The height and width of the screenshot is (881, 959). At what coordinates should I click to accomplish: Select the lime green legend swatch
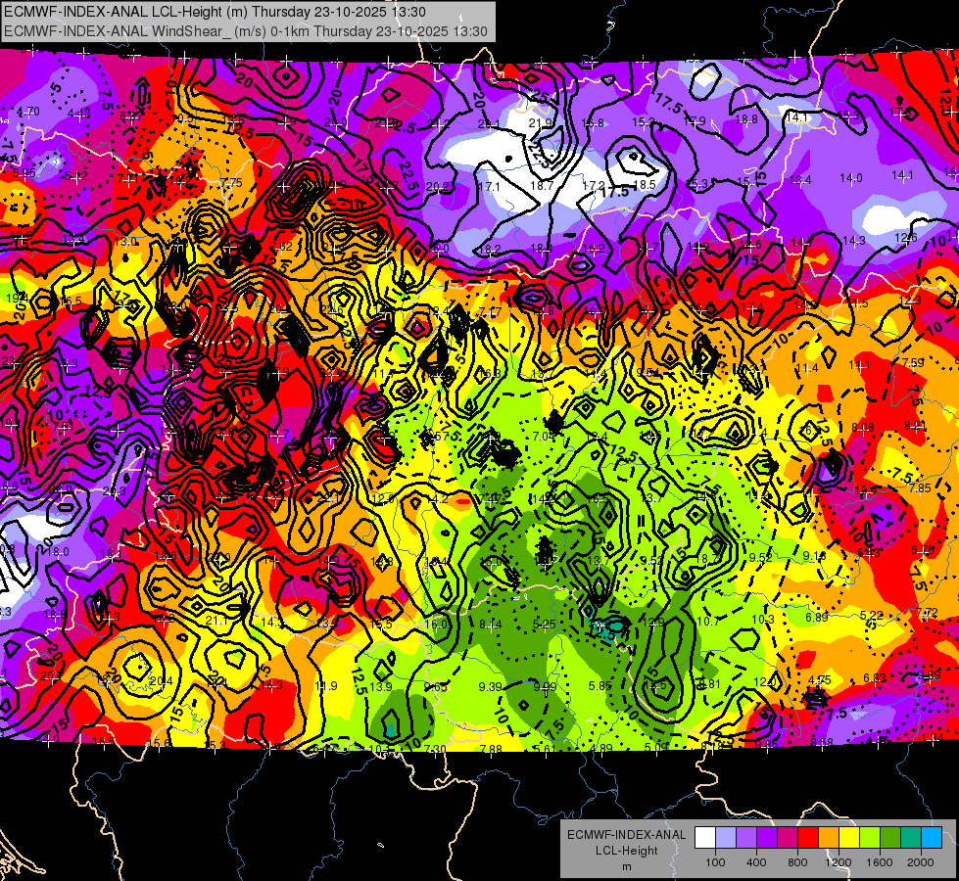(x=870, y=838)
